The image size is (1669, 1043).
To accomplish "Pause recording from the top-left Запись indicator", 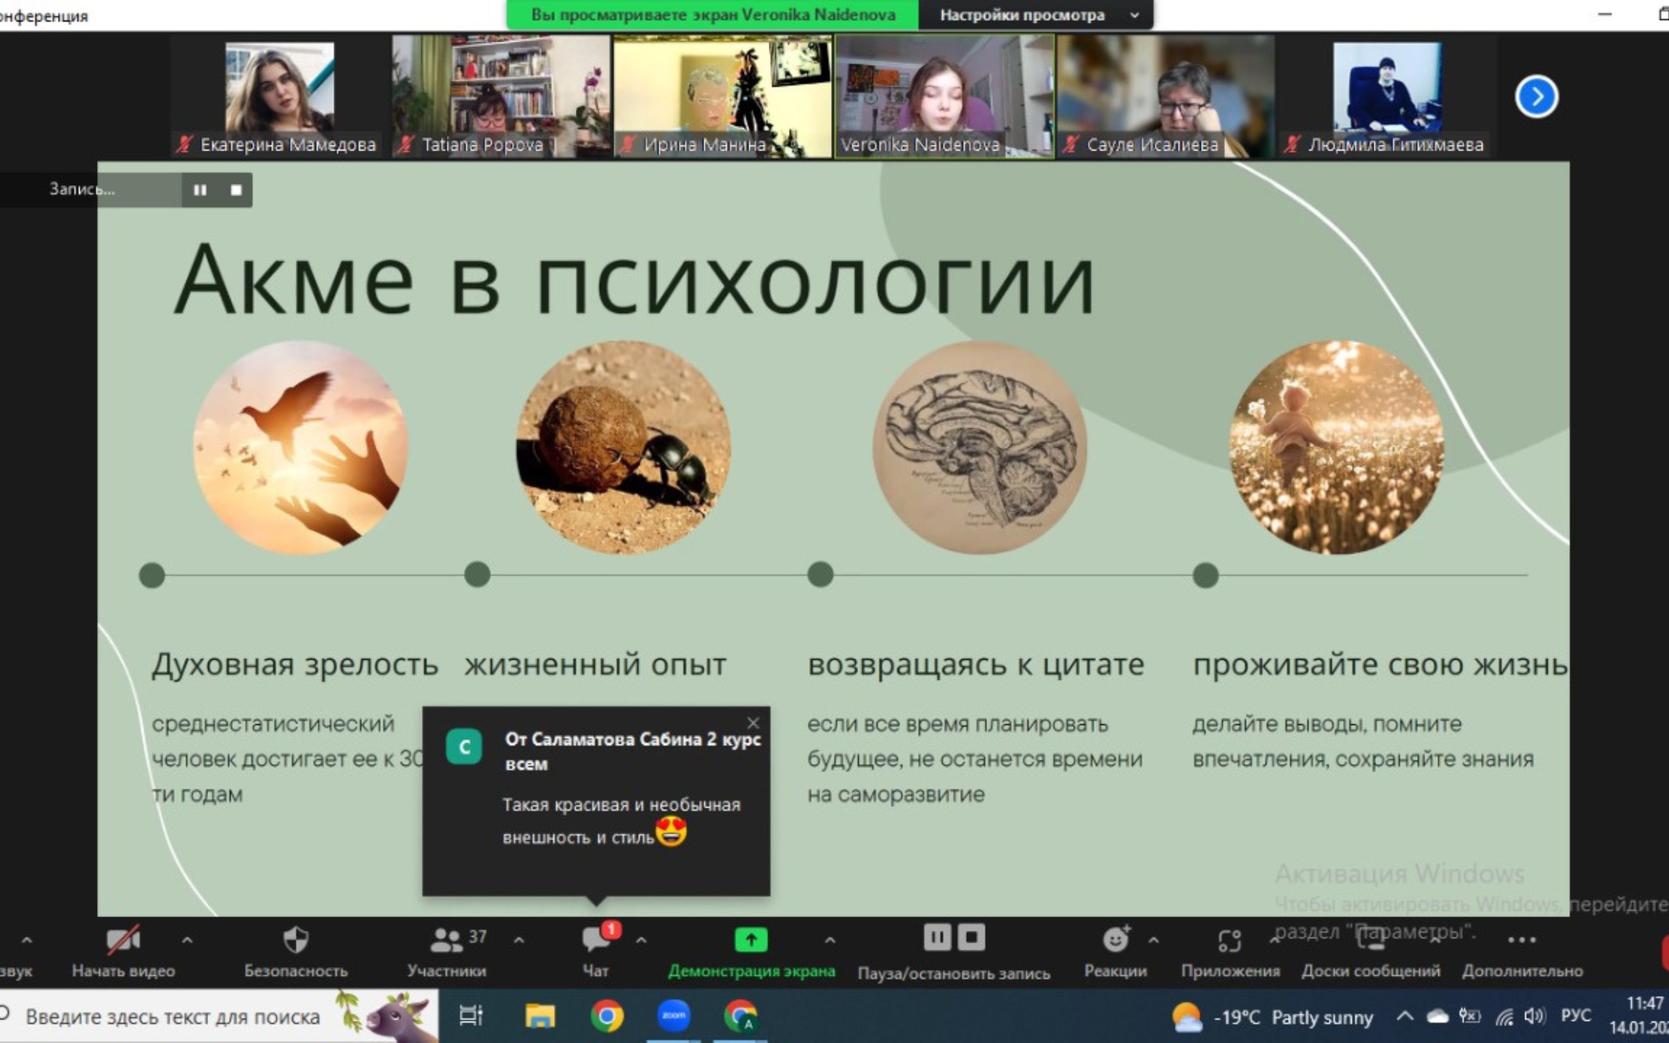I will [x=200, y=190].
